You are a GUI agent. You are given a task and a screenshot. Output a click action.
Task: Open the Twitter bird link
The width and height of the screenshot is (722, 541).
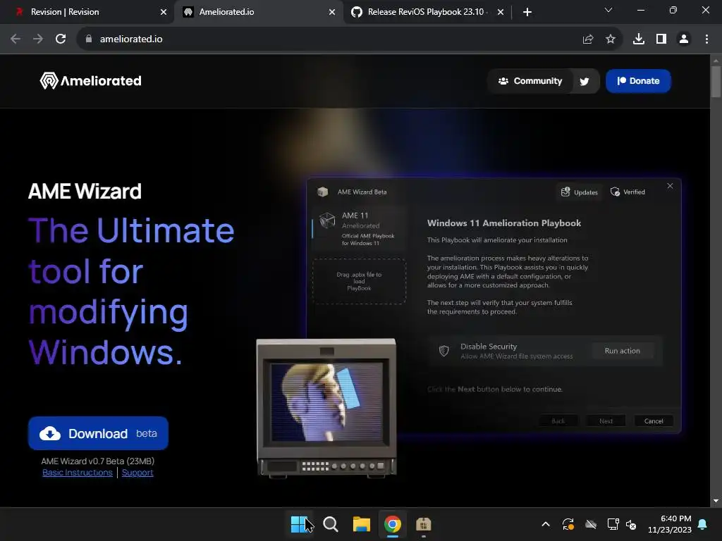[x=585, y=82]
